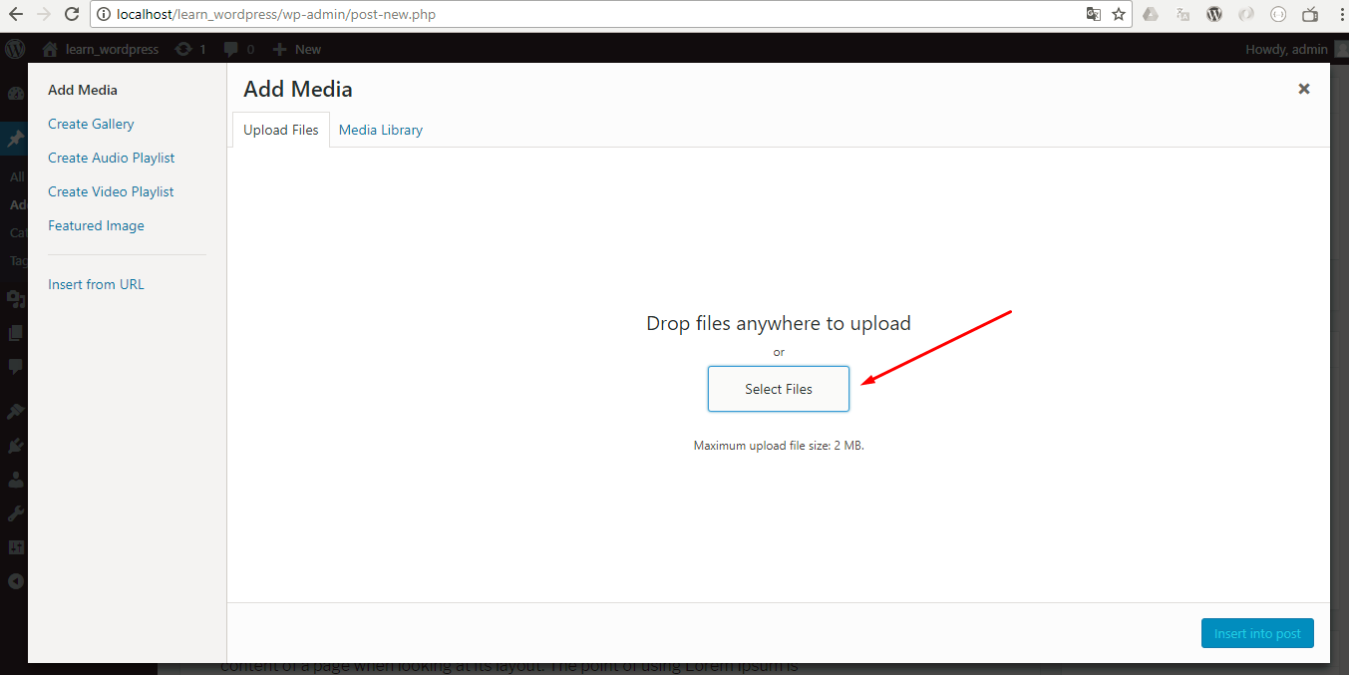Visit the learn_wordpress site link
Viewport: 1349px width, 675px height.
click(x=101, y=49)
